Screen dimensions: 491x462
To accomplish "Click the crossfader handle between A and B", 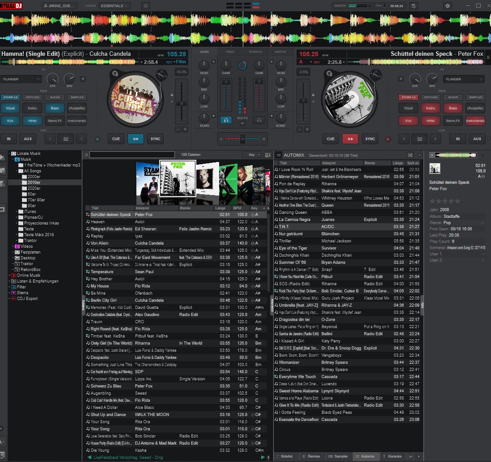I will pos(242,139).
